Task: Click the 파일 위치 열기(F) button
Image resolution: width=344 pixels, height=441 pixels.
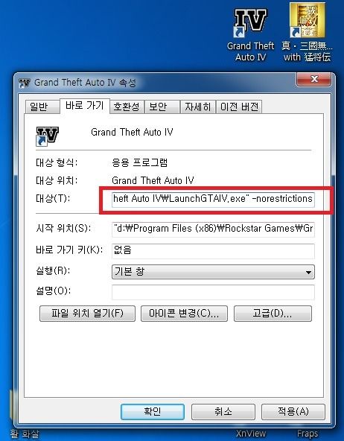Action: (87, 314)
